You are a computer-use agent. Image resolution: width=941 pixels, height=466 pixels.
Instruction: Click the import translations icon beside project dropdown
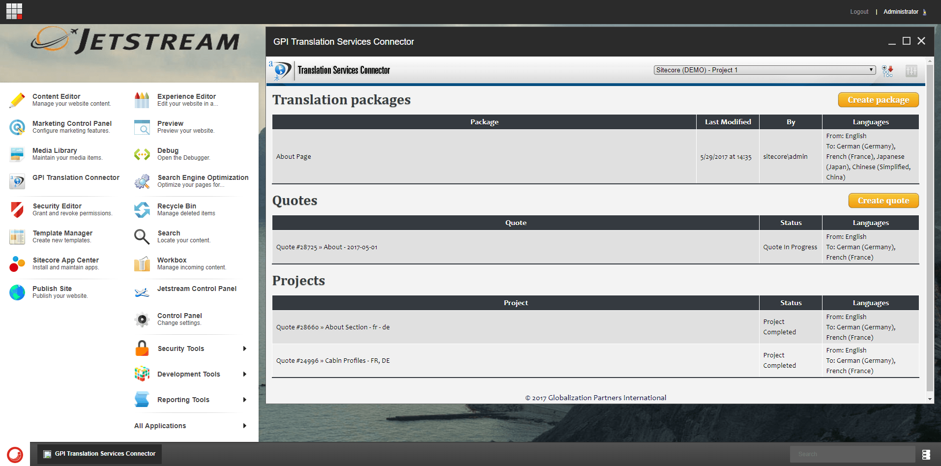(x=887, y=71)
